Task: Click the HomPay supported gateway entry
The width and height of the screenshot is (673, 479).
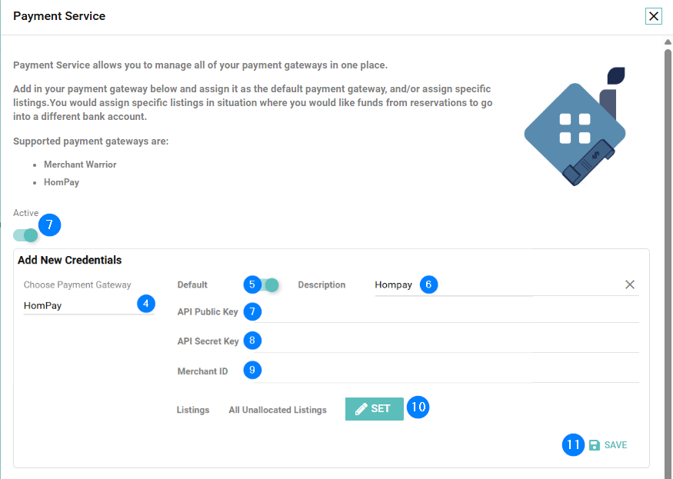Action: (62, 182)
